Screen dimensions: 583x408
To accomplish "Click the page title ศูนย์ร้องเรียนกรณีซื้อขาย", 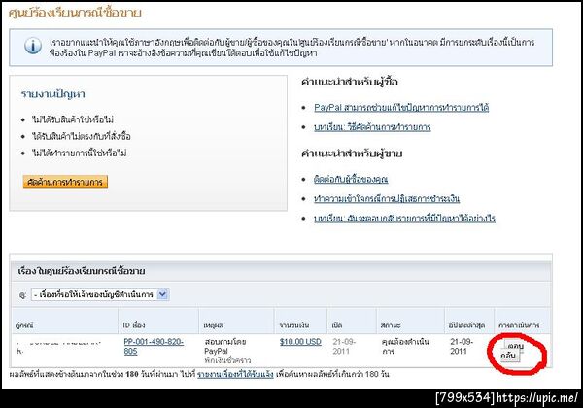I will [75, 13].
